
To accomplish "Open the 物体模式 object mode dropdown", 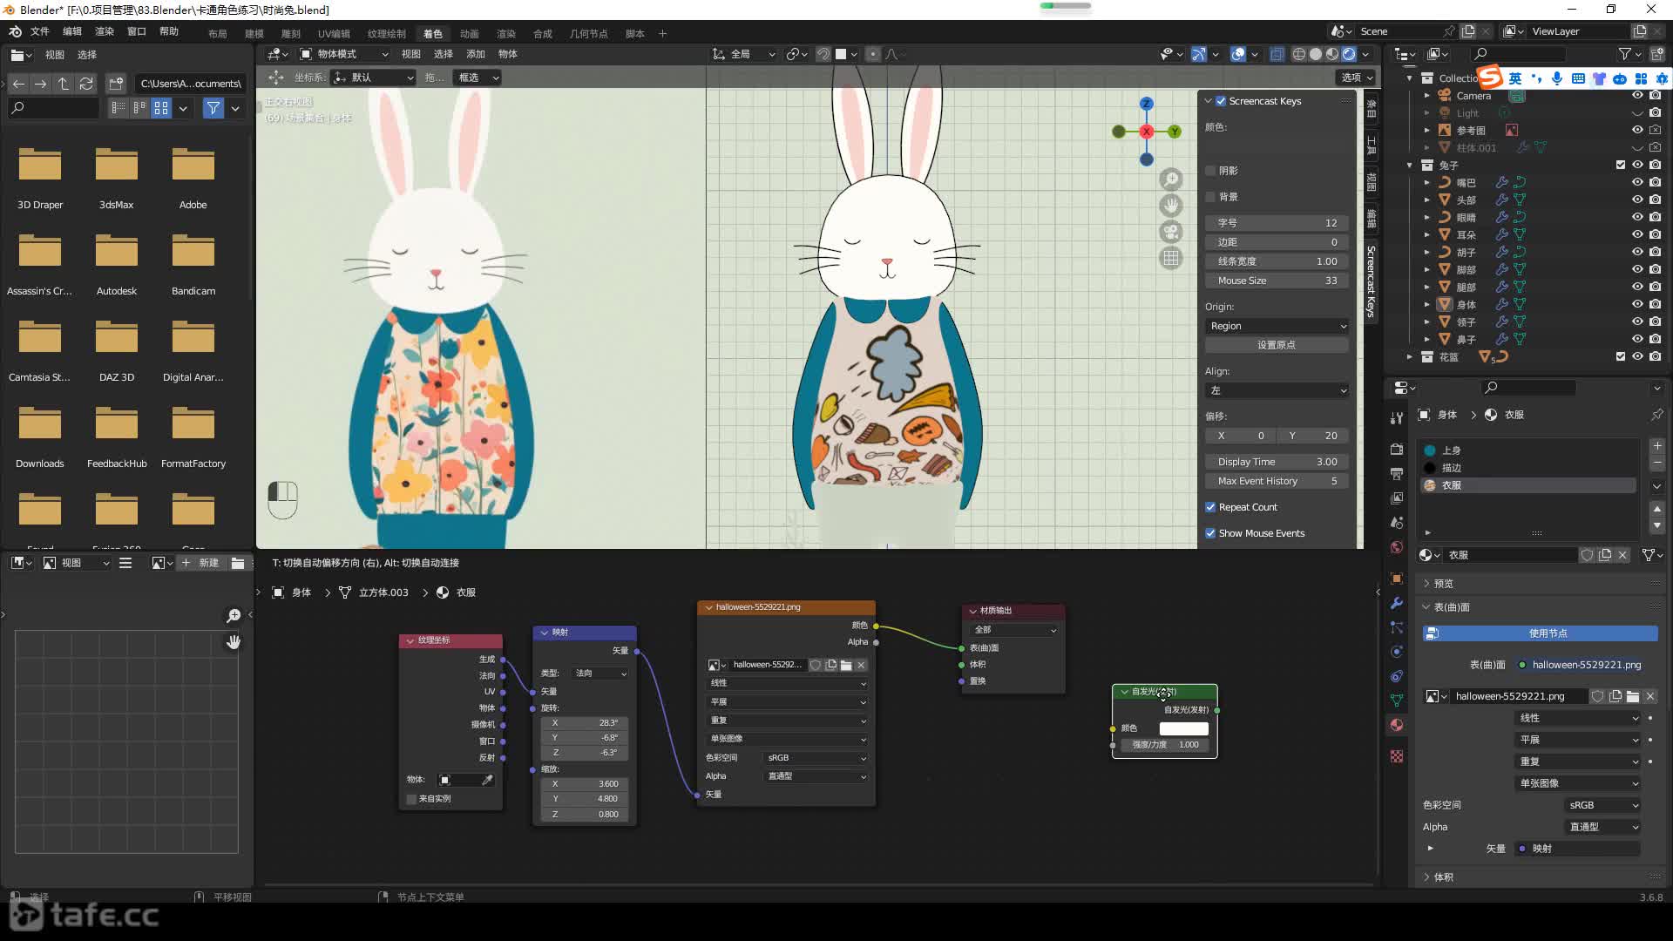I will pos(344,54).
